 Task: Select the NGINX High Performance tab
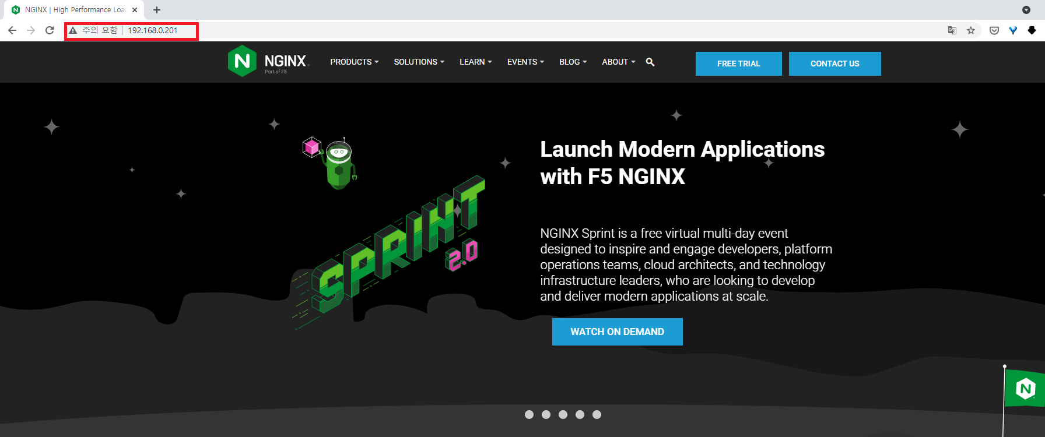pyautogui.click(x=75, y=10)
